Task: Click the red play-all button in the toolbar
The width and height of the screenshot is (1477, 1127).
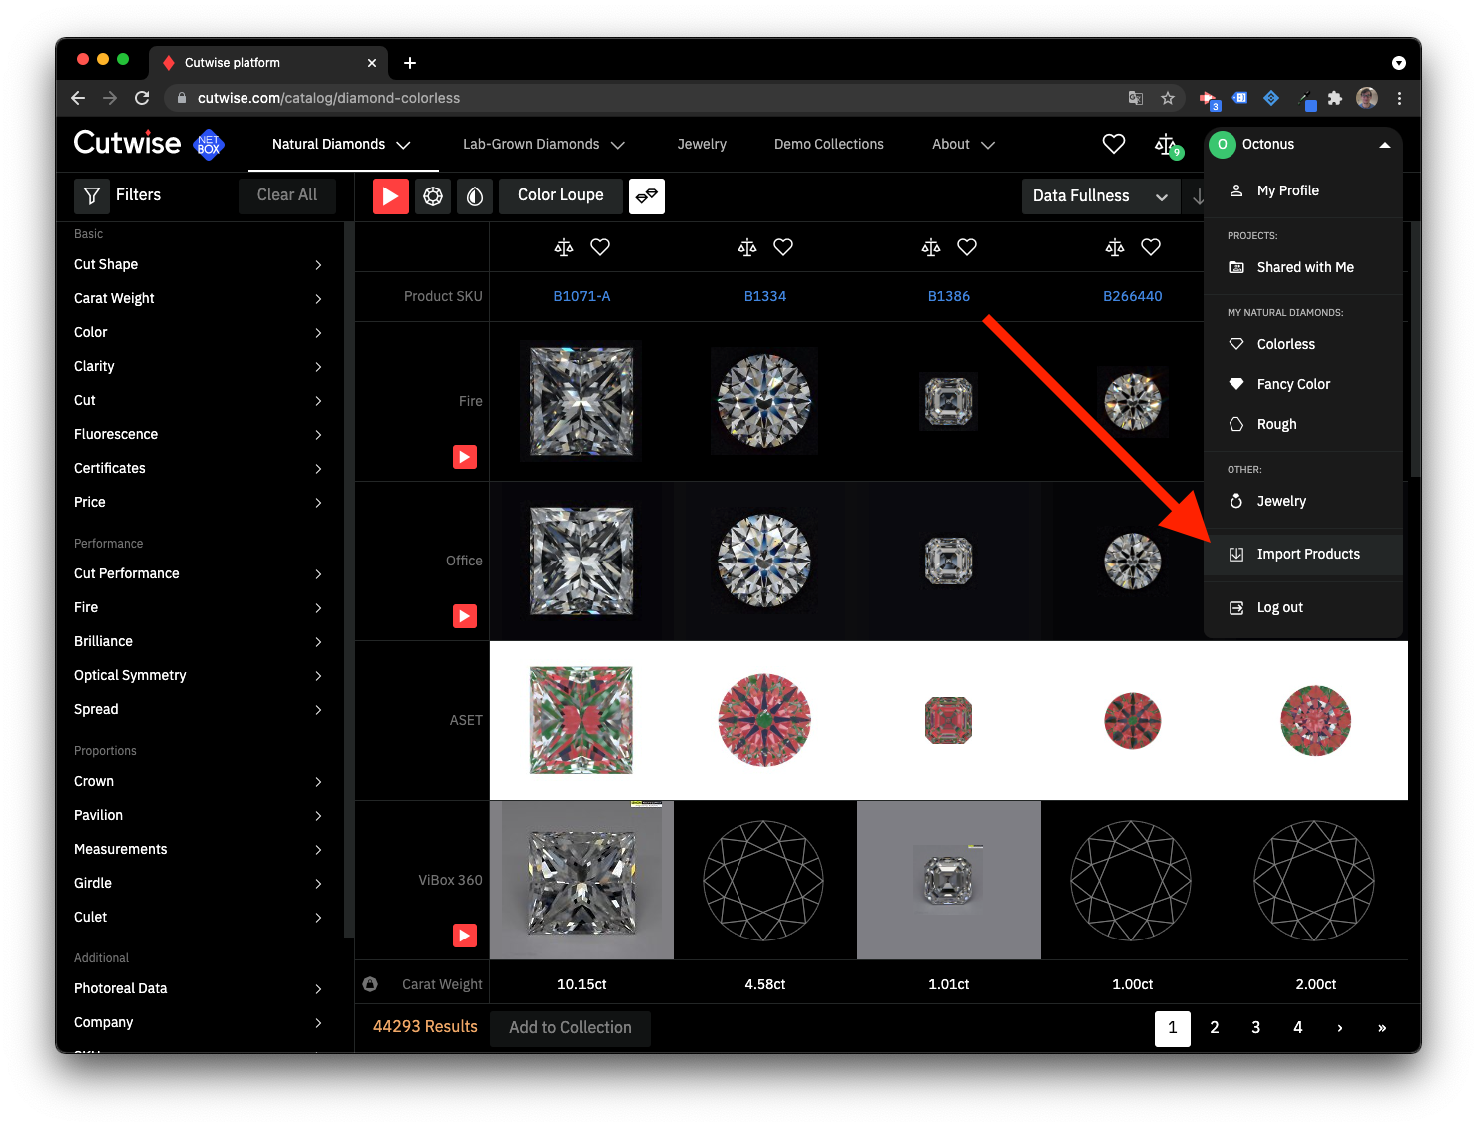Action: point(391,196)
